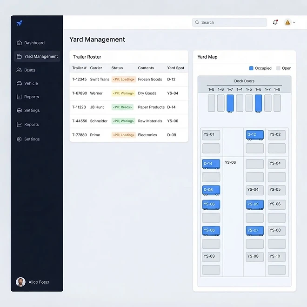Select open yard spot YS-05

pyautogui.click(x=277, y=190)
